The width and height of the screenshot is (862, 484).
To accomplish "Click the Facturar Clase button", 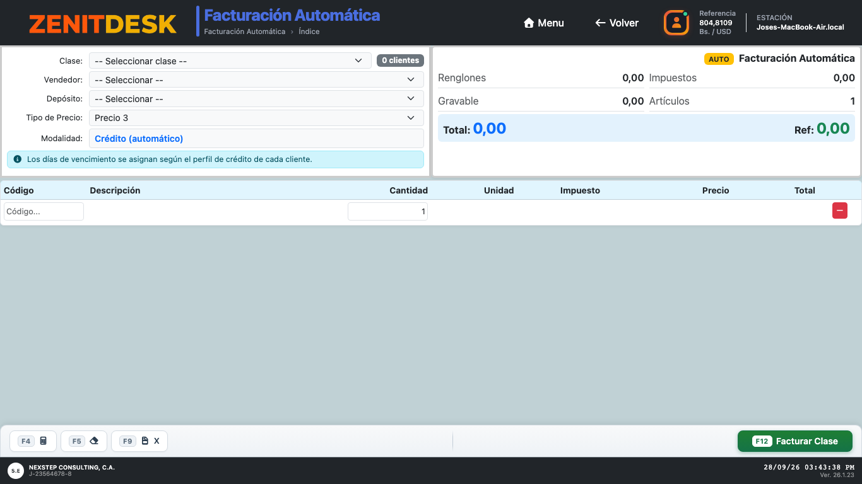I will [x=795, y=441].
